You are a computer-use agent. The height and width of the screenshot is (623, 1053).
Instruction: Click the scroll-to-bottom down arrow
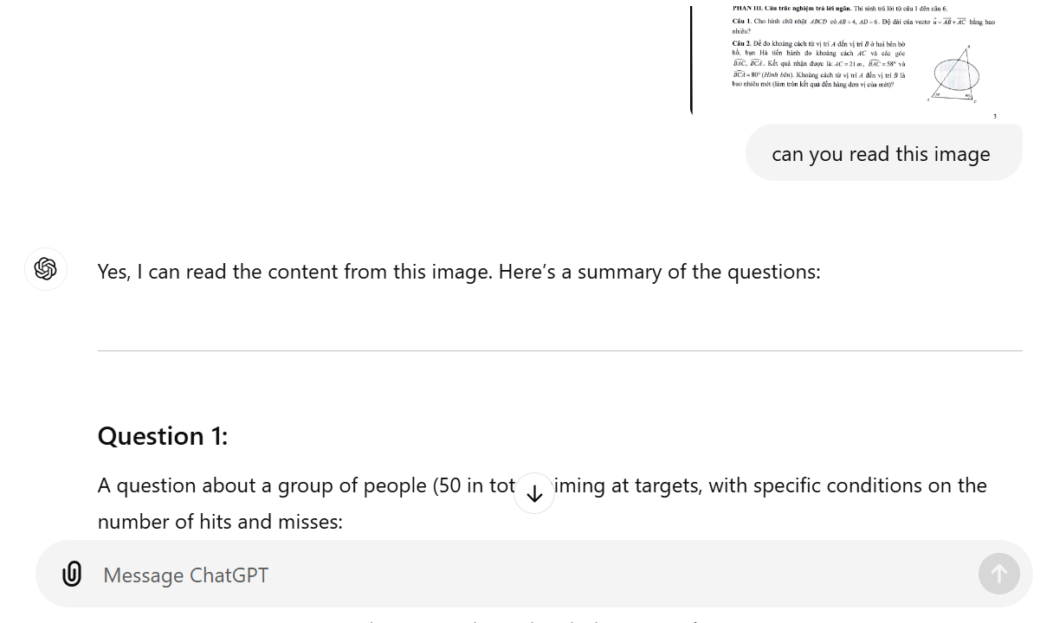pyautogui.click(x=534, y=493)
